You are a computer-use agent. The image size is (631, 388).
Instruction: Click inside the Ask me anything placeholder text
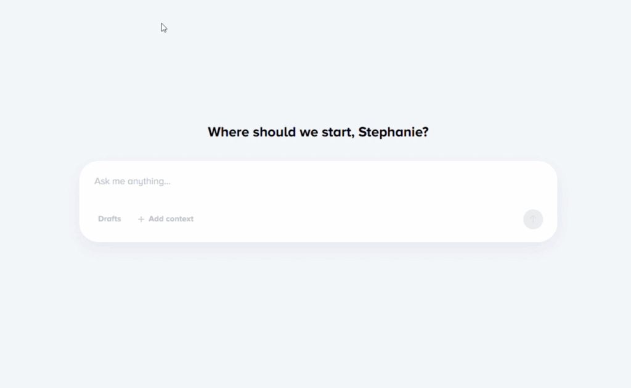click(132, 181)
